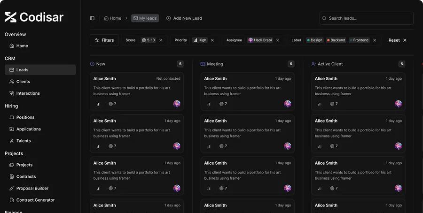This screenshot has width=423, height=213.
Task: Click assignee avatar on first New lead card
Action: pyautogui.click(x=177, y=104)
